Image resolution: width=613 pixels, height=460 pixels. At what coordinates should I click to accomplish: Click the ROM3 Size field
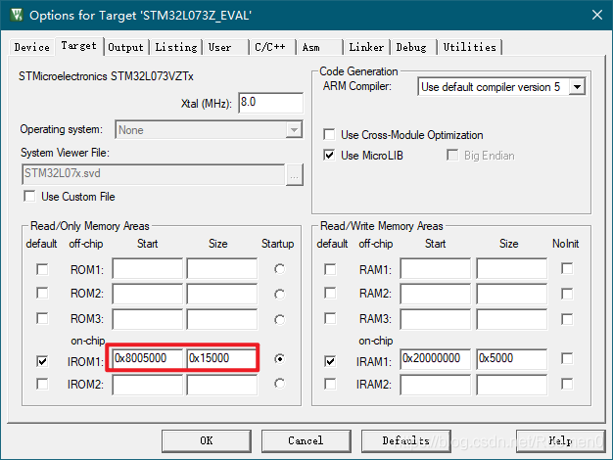point(222,319)
